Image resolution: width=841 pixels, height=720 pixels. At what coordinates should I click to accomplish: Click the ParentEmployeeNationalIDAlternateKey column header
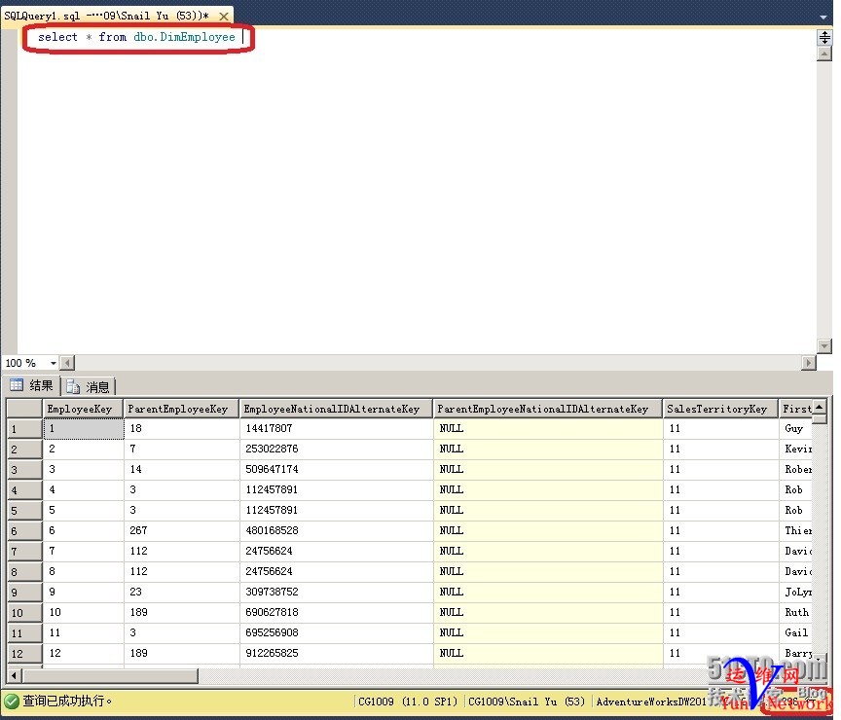(x=548, y=409)
